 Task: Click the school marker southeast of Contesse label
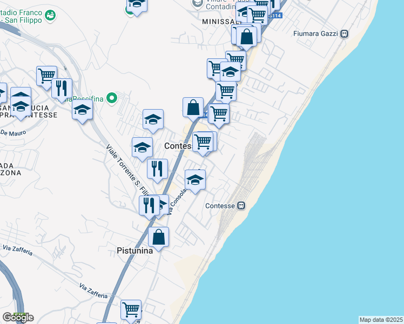click(195, 181)
